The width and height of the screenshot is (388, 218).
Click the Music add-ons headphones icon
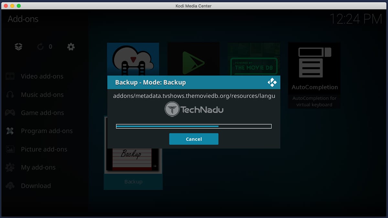pyautogui.click(x=10, y=95)
